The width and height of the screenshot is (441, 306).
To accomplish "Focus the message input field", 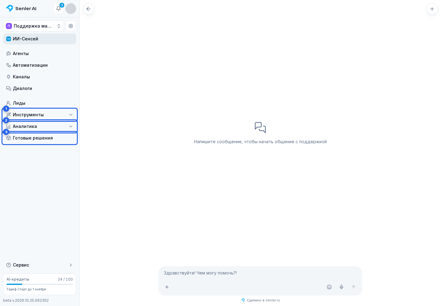I will (x=260, y=273).
